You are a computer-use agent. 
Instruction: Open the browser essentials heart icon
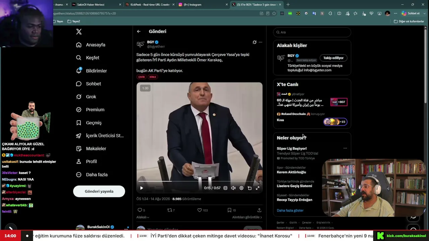[x=371, y=13]
